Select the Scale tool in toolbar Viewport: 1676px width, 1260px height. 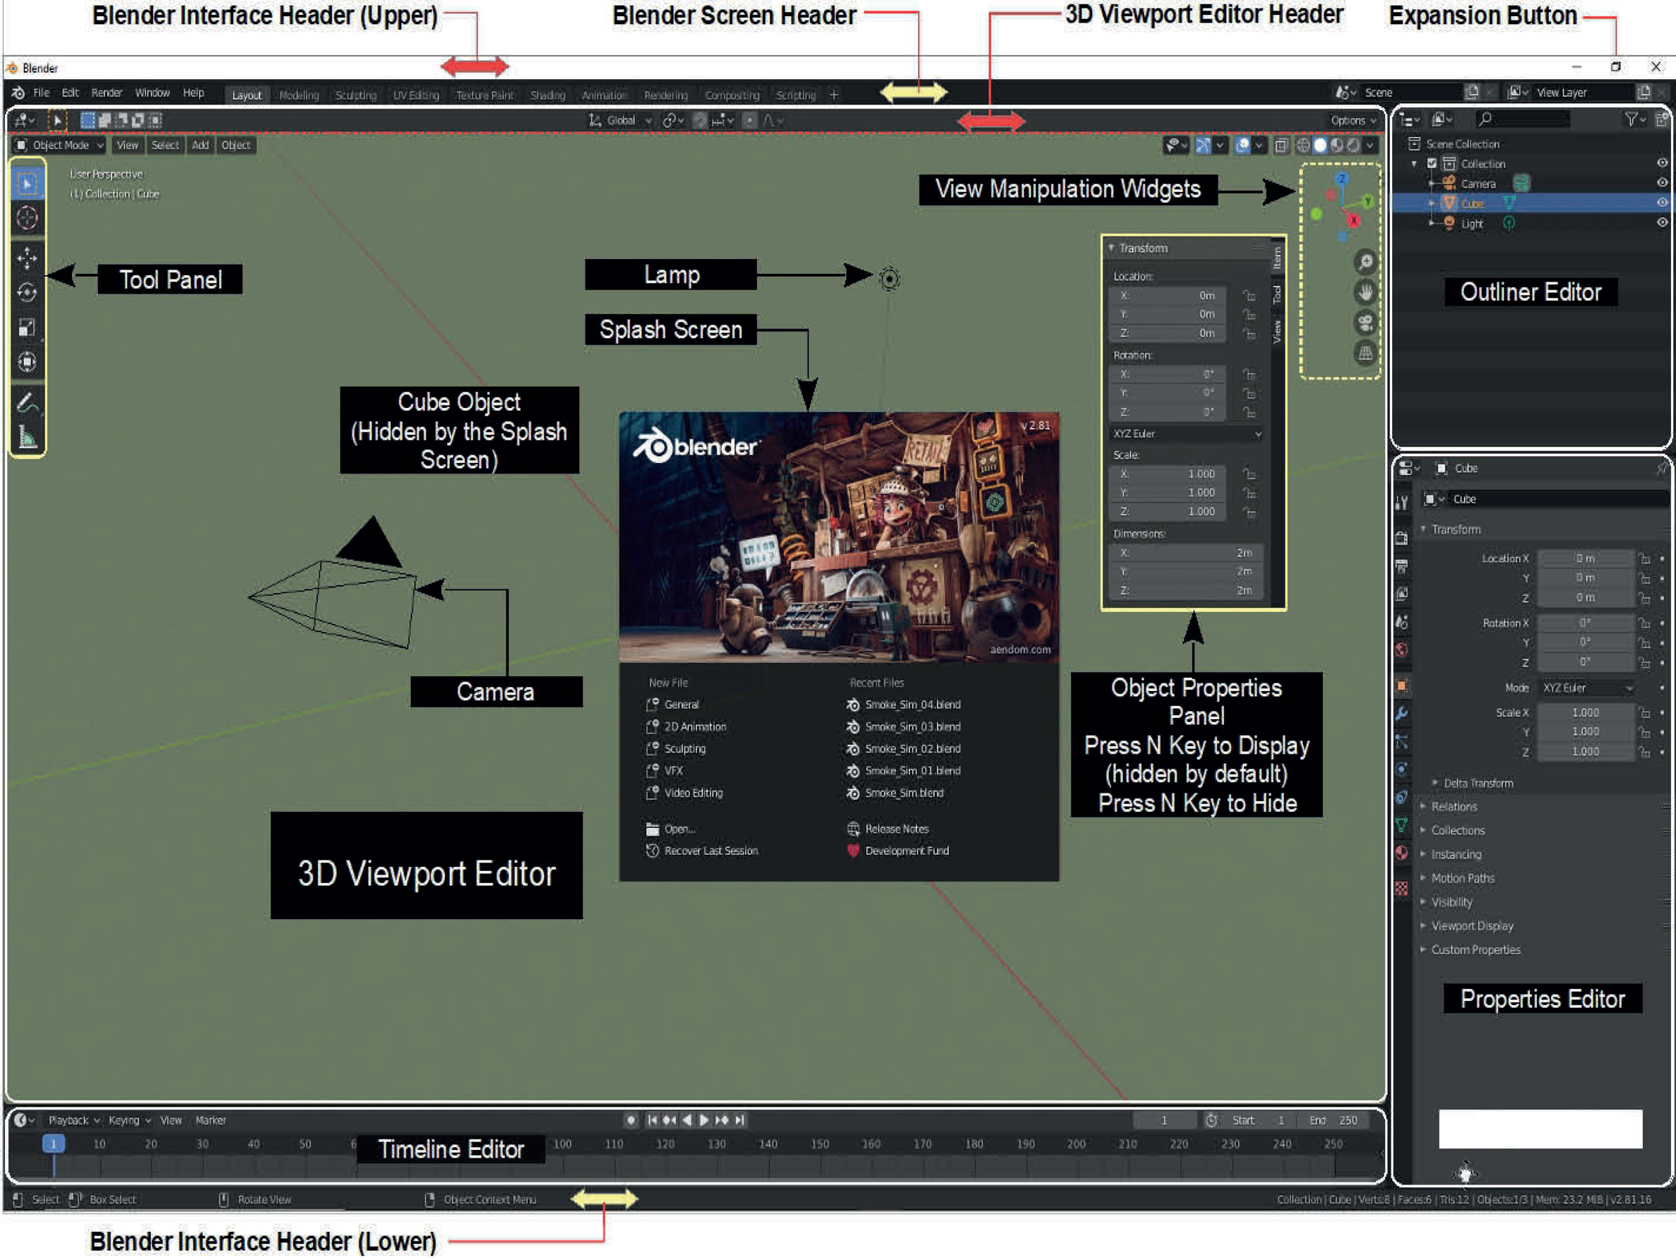[x=28, y=327]
